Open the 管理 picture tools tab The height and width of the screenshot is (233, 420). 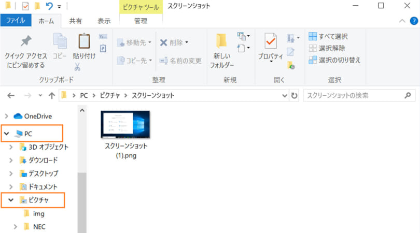[141, 21]
